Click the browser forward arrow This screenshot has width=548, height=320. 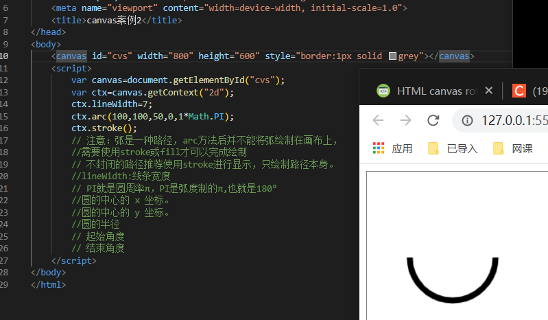(x=405, y=120)
